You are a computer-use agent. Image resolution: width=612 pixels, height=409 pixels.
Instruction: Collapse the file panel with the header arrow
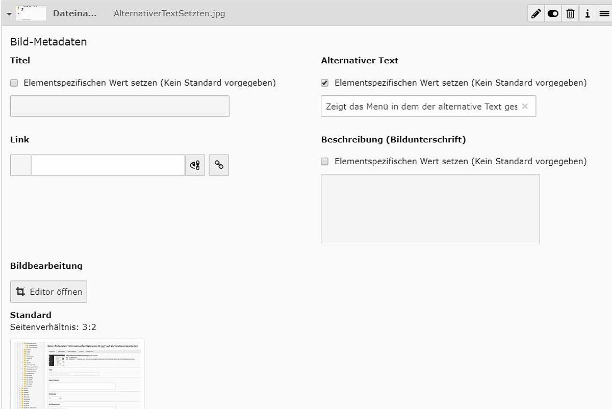point(9,14)
